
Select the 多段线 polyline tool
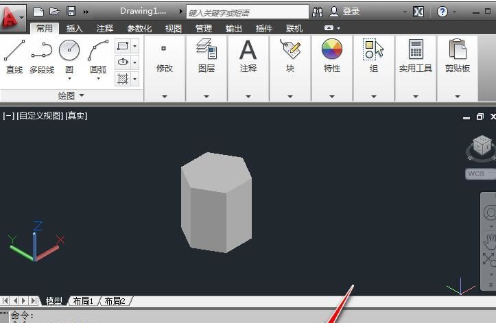42,57
